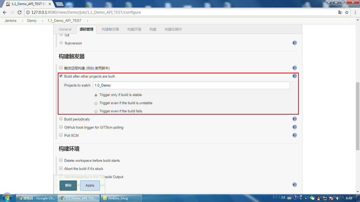The image size is (360, 202).
Task: Switch to the 构建触发器 tab
Action: [x=110, y=29]
